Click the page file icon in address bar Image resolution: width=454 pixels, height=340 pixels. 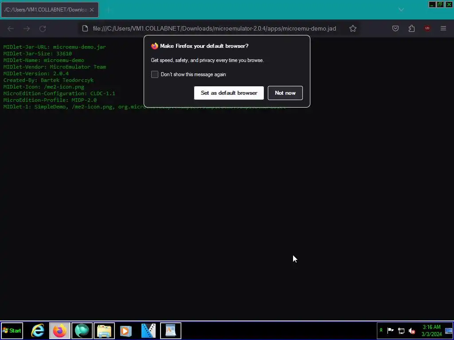click(x=85, y=28)
